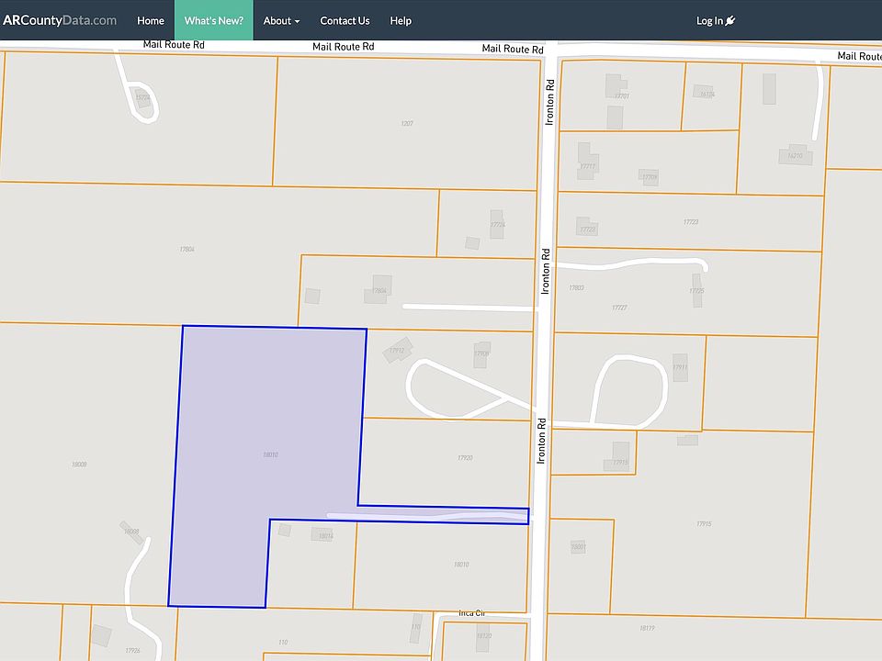Click building labeled 17724 near Ironton Rd

click(x=497, y=224)
